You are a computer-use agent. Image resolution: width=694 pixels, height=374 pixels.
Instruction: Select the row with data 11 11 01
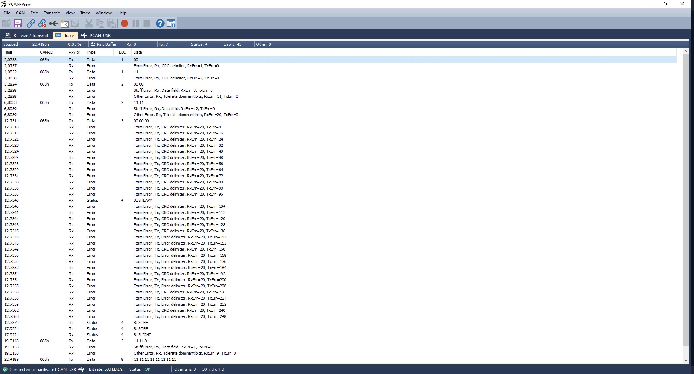[339, 341]
